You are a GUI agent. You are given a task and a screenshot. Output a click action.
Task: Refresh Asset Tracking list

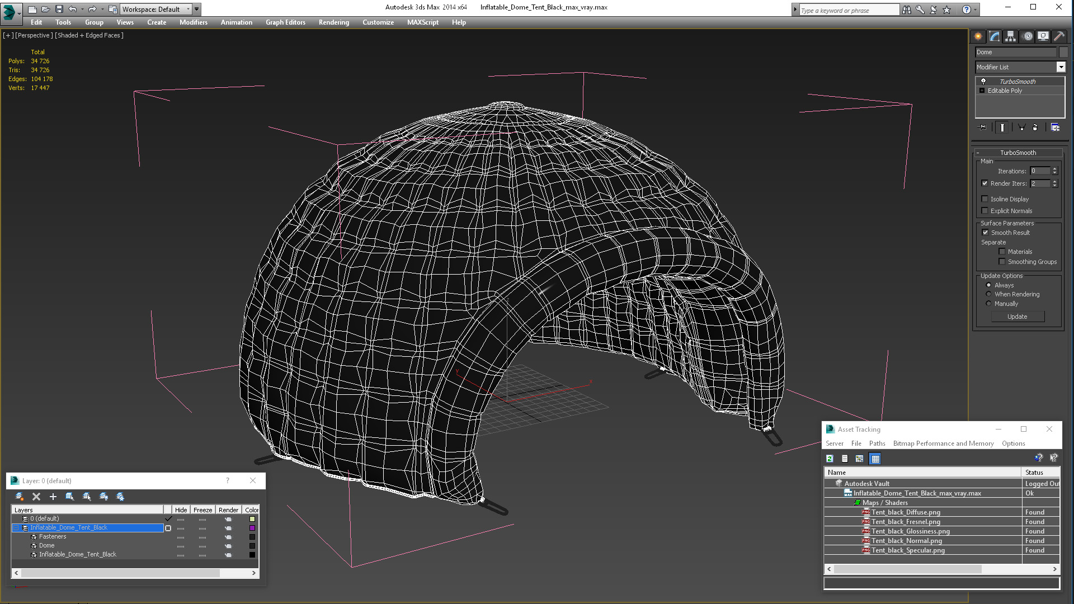point(830,459)
